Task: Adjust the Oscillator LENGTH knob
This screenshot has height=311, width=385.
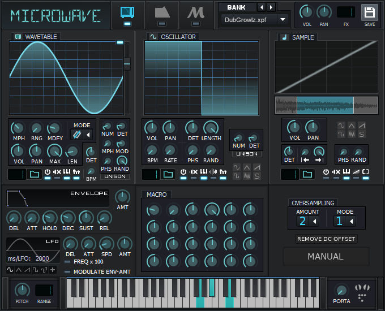Action: point(211,128)
